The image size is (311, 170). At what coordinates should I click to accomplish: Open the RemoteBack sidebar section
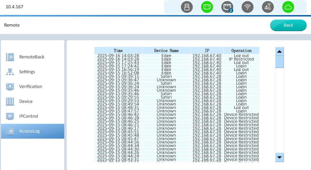point(32,57)
